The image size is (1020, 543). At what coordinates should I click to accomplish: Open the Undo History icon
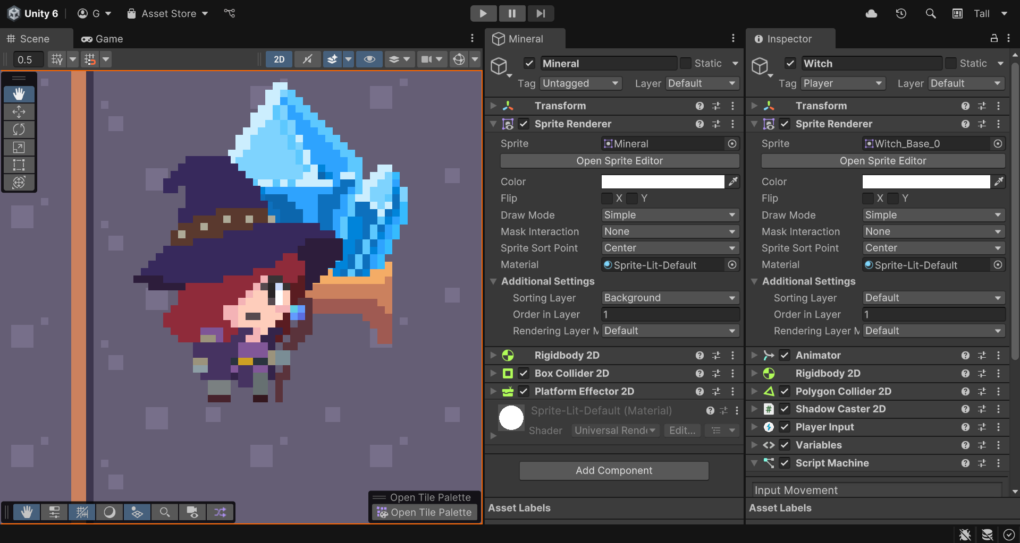tap(901, 13)
